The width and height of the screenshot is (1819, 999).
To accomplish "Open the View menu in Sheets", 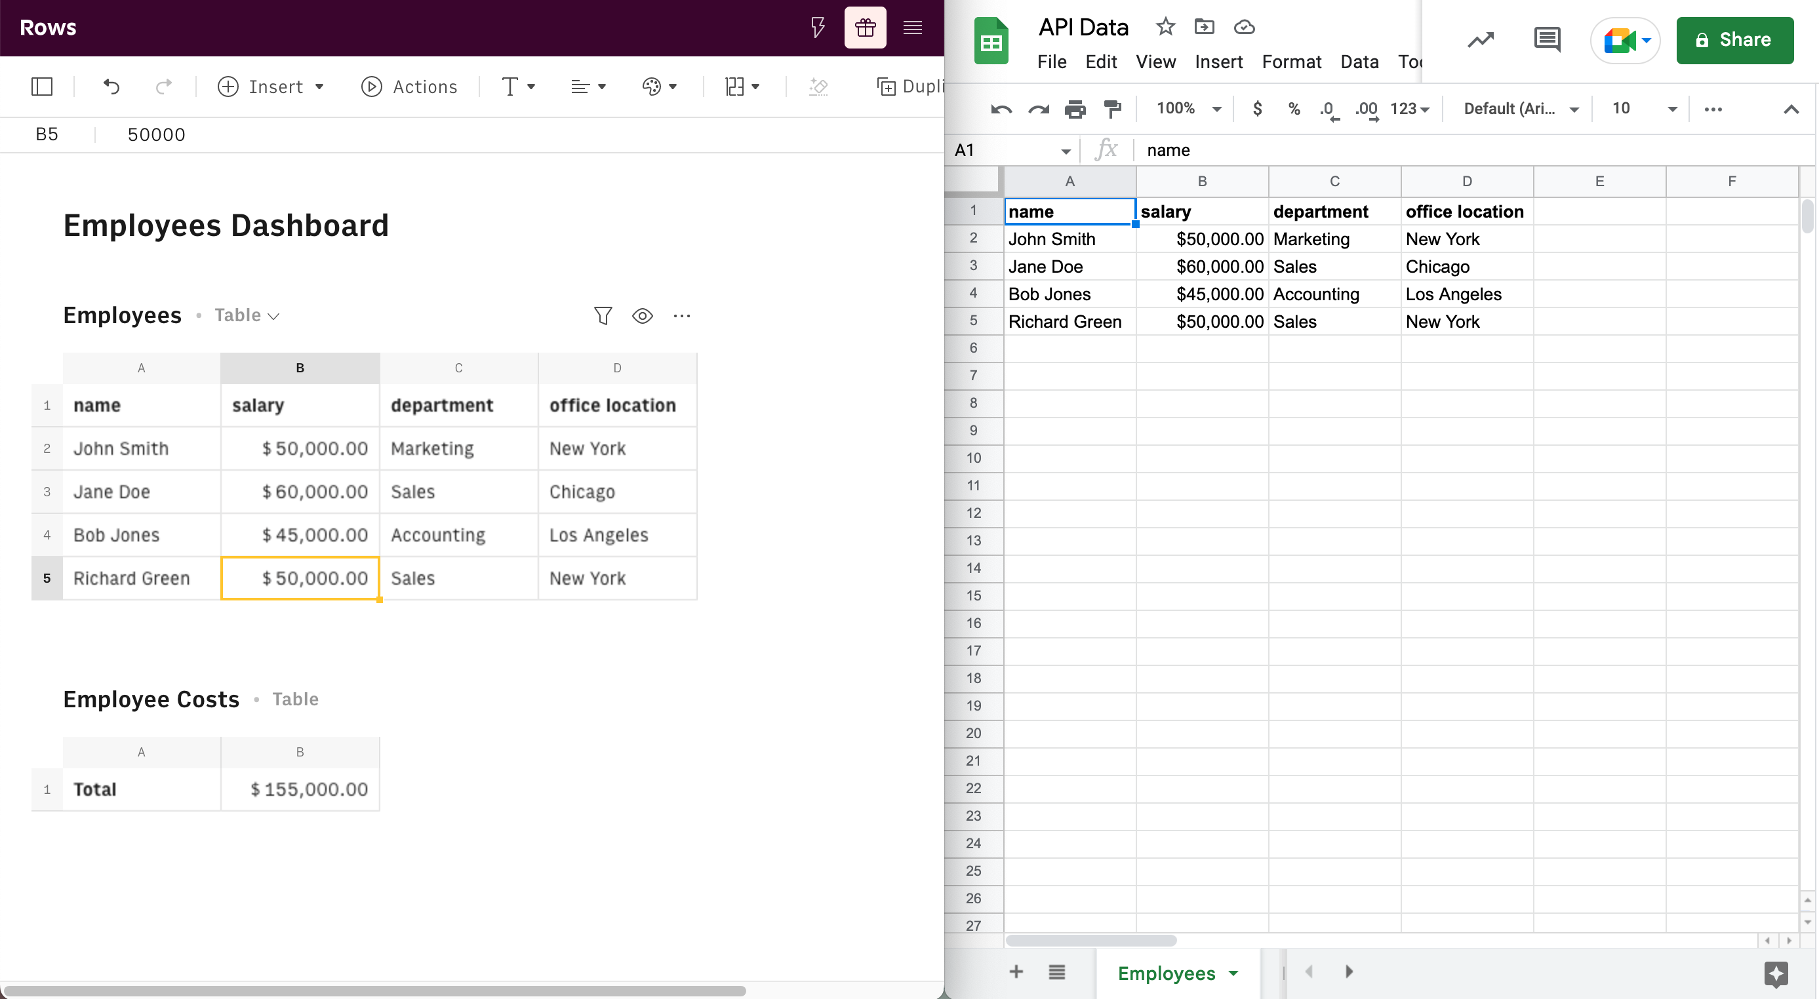I will tap(1155, 62).
